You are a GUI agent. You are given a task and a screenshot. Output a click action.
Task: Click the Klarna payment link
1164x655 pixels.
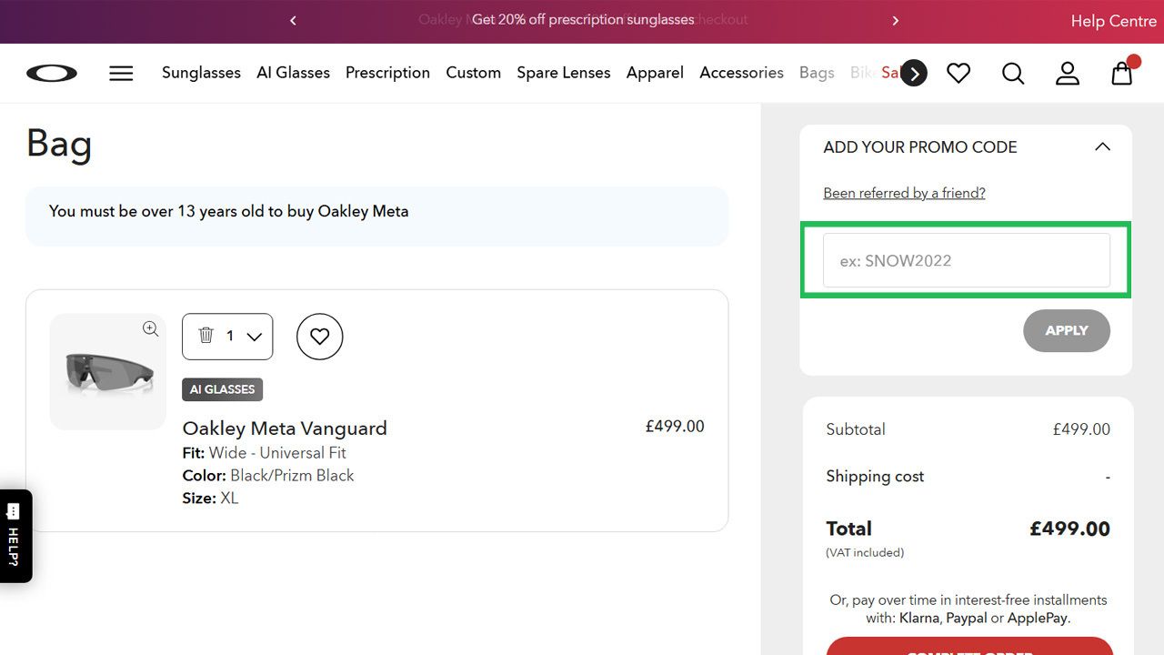pos(920,618)
